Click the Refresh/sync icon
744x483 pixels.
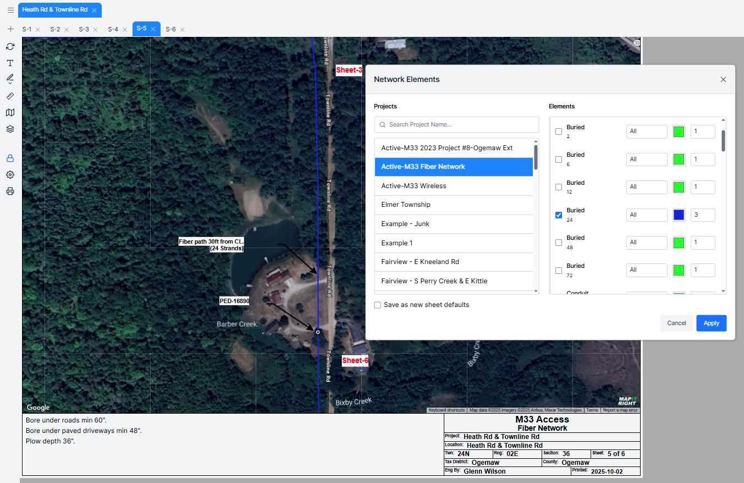[10, 47]
